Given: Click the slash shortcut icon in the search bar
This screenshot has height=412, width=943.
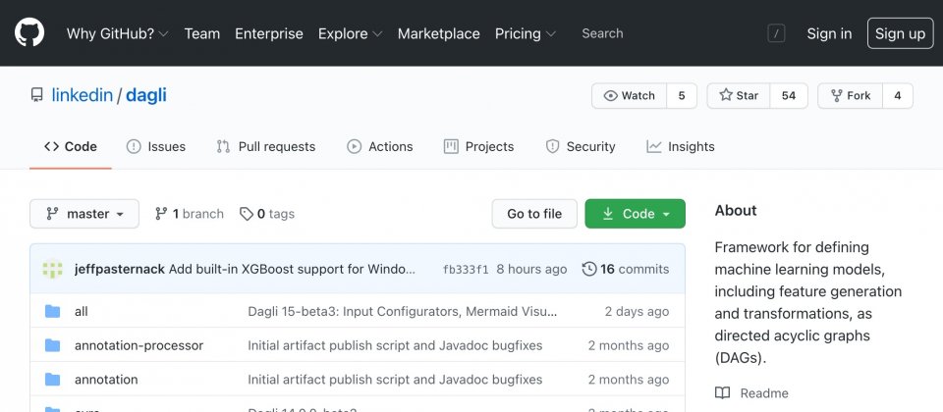Looking at the screenshot, I should click(x=776, y=33).
